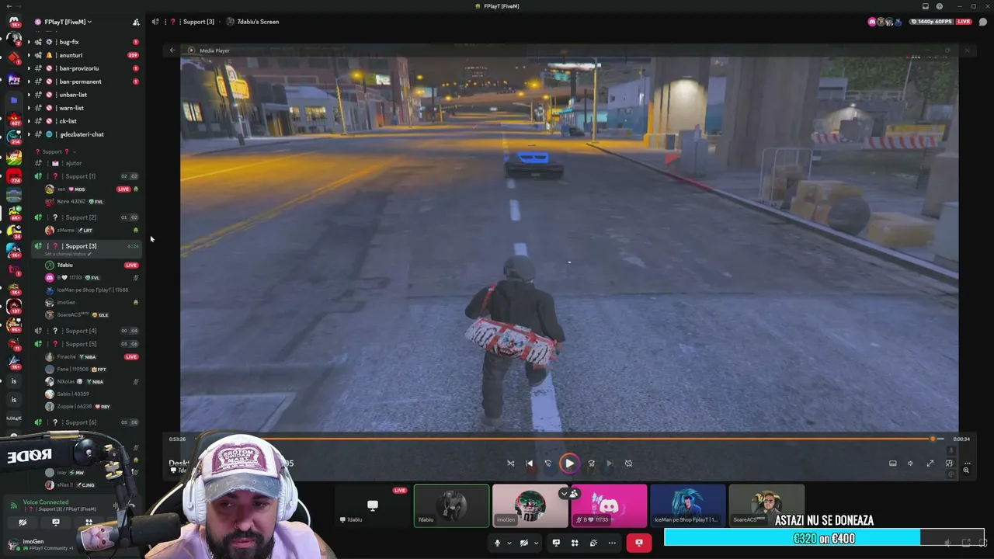Open more options in Media Player
The height and width of the screenshot is (559, 994).
[x=967, y=464]
